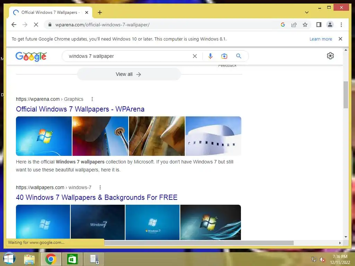355x266 pixels.
Task: Click the scroll down arrow
Action: [x=346, y=237]
